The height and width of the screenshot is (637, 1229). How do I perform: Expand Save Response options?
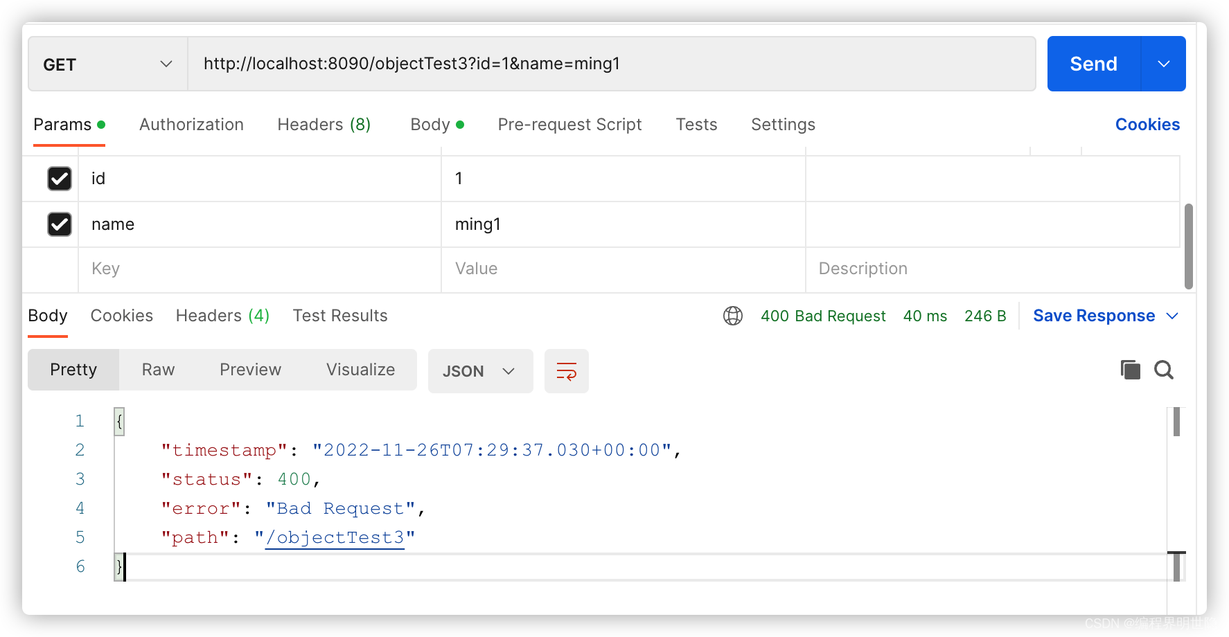click(1172, 316)
